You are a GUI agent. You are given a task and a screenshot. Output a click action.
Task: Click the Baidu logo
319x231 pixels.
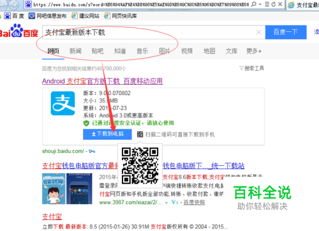tap(19, 31)
